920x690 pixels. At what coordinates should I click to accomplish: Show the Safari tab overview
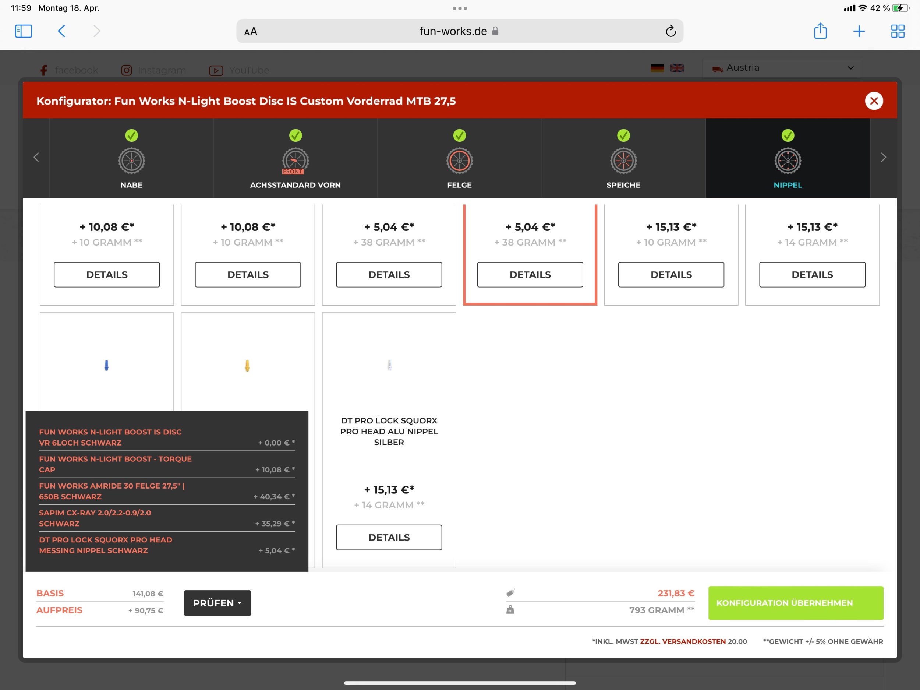(898, 31)
